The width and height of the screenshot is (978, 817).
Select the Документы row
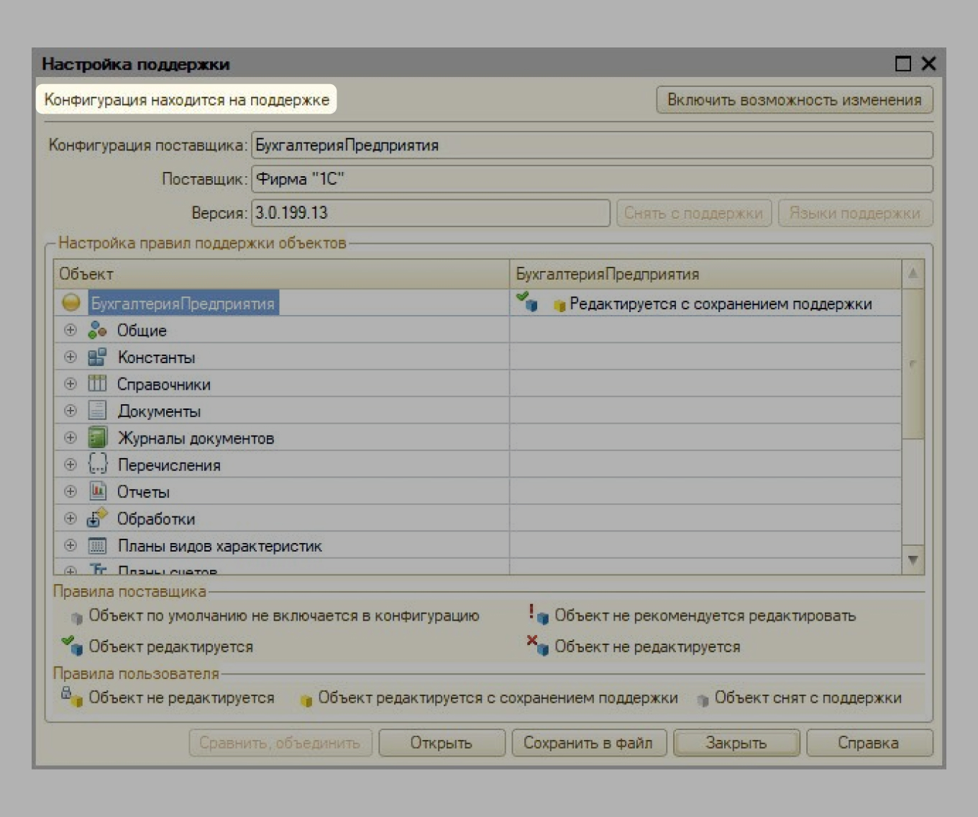click(477, 411)
